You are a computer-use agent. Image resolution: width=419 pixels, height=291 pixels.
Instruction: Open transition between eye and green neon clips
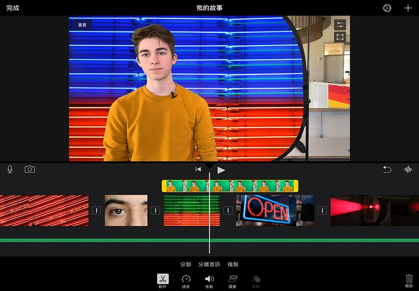[x=155, y=210]
